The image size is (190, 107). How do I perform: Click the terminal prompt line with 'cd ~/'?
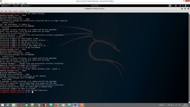[17, 92]
